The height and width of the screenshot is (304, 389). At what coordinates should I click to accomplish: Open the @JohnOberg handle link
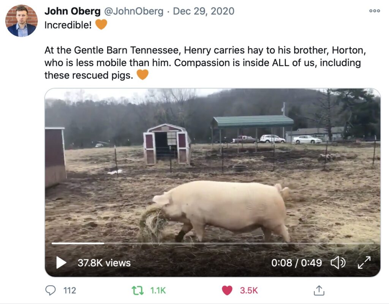134,11
